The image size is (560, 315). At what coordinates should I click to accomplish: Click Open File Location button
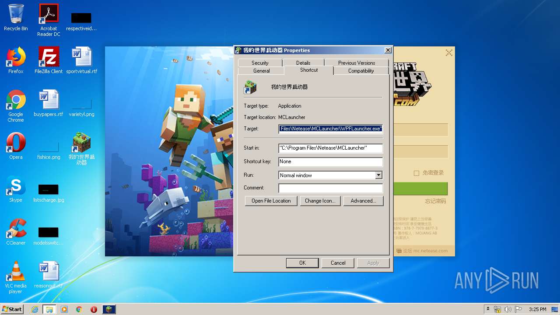pyautogui.click(x=271, y=201)
